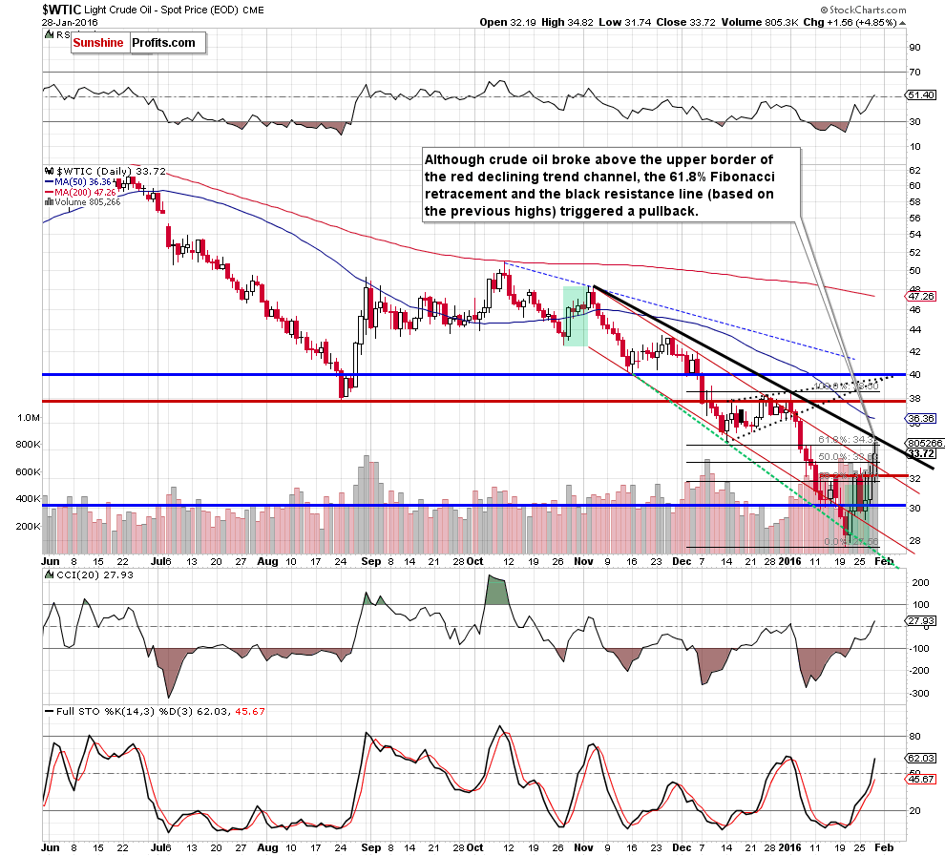
Task: Click the annotation box about the Fibonacci retracement
Action: (612, 185)
